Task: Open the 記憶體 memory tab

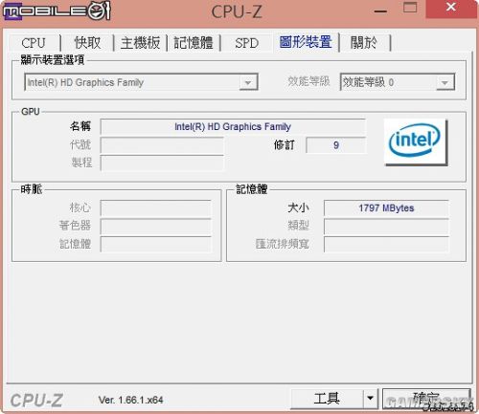Action: [194, 43]
